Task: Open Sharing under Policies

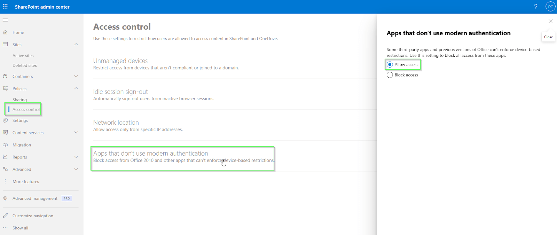Action: click(x=19, y=100)
